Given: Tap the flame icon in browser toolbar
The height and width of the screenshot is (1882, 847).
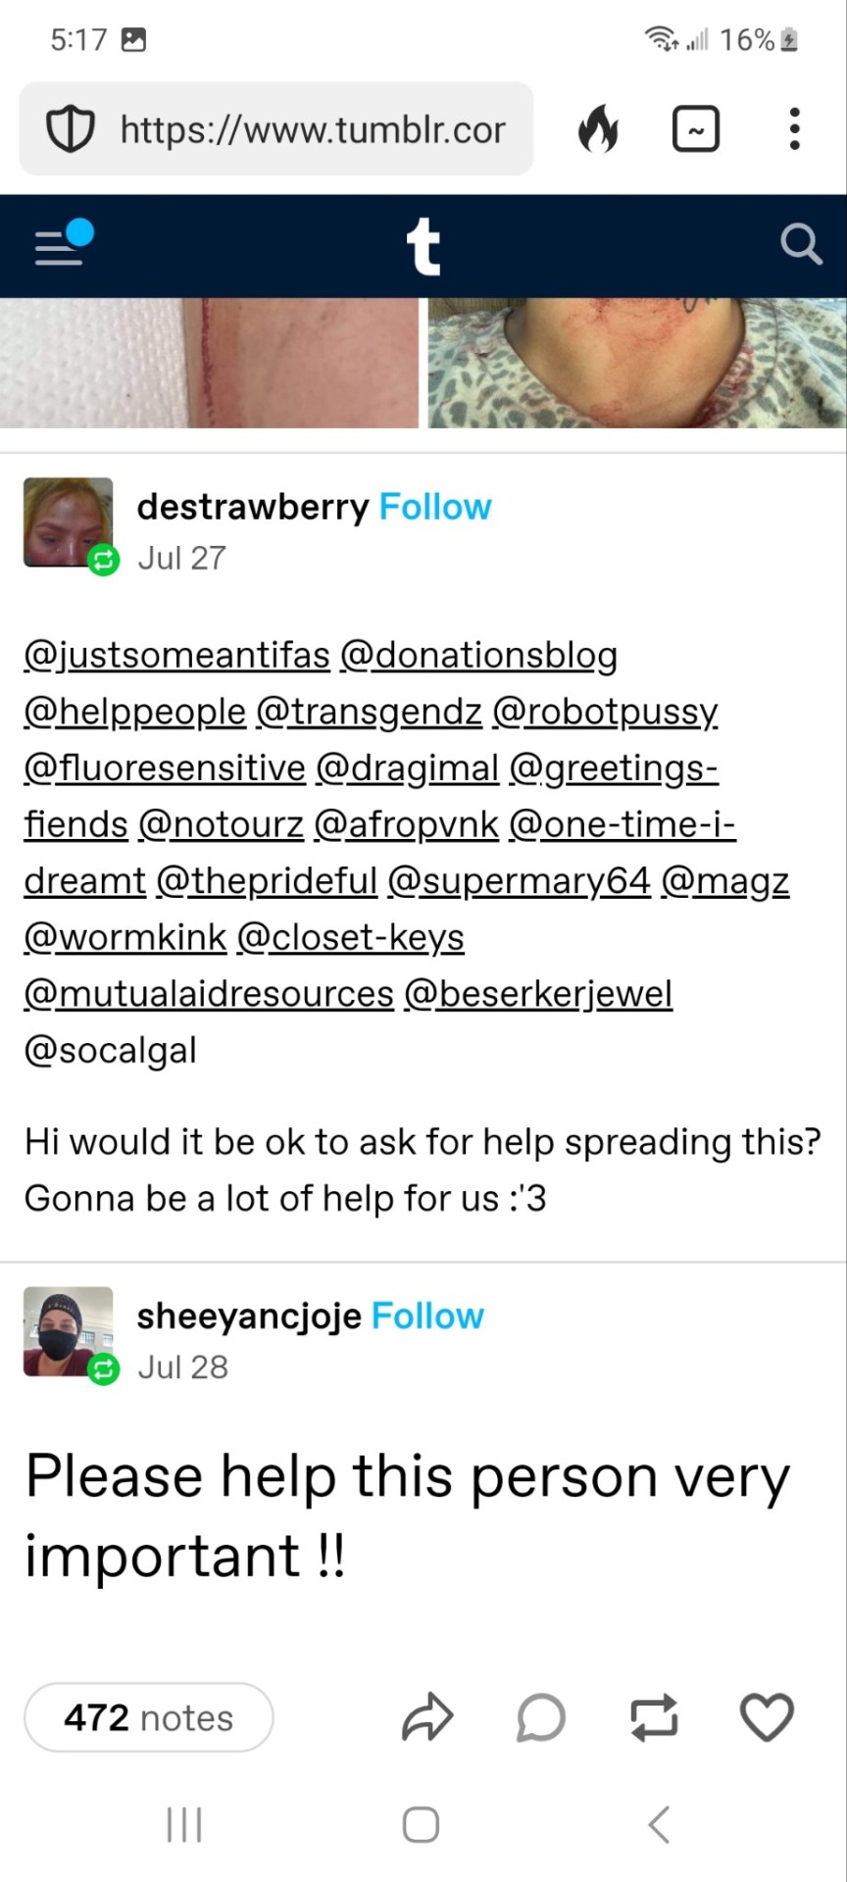Looking at the screenshot, I should pyautogui.click(x=598, y=129).
